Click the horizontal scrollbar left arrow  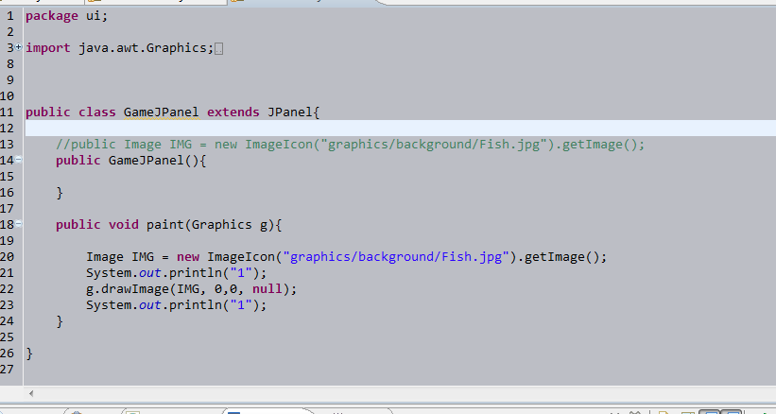click(31, 394)
